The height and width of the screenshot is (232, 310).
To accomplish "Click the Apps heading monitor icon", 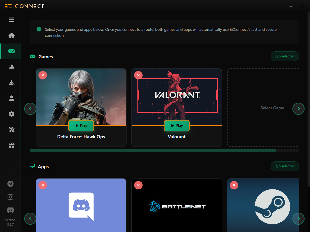I will (x=32, y=166).
